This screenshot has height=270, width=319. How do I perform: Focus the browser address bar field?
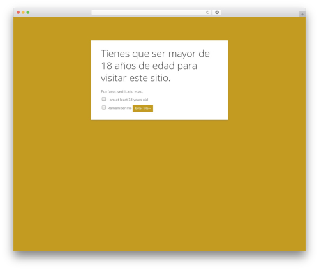[x=151, y=13]
